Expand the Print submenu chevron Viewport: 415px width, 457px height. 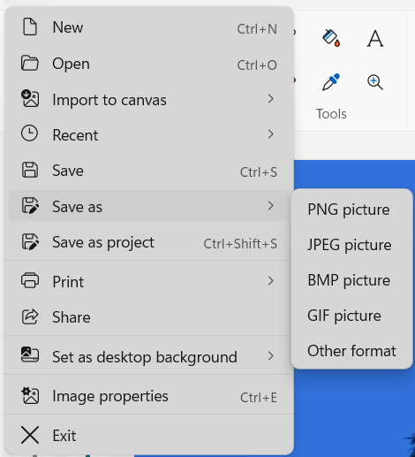(271, 281)
